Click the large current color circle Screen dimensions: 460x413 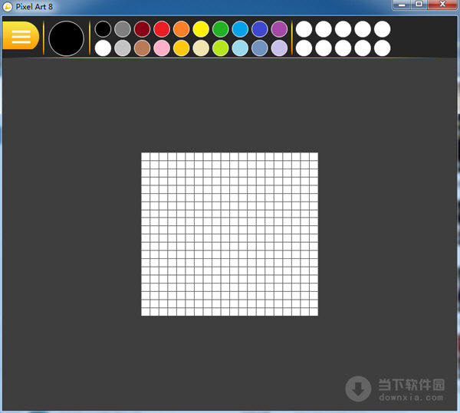(66, 38)
